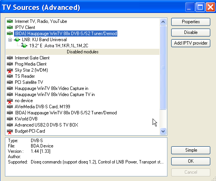Image resolution: width=216 pixels, height=181 pixels.
Task: Click the scrollbar up arrow
Action: (x=163, y=22)
